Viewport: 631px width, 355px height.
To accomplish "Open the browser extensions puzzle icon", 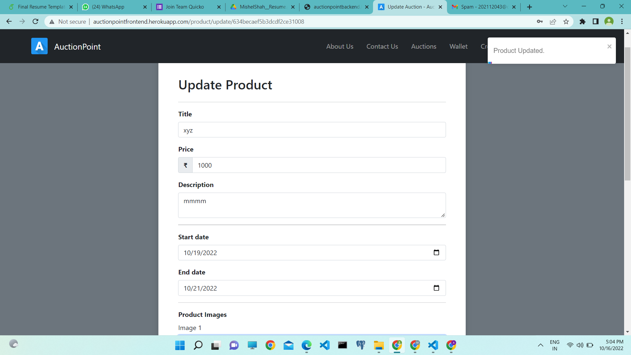I will point(582,21).
